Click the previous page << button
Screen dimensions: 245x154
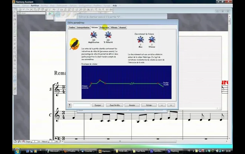coord(162,105)
